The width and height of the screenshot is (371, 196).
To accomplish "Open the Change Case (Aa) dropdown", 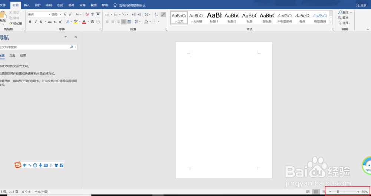I will point(79,14).
